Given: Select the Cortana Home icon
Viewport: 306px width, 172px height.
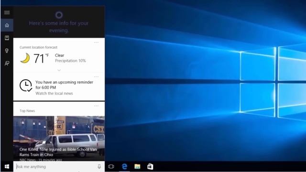Looking at the screenshot, I should click(7, 25).
